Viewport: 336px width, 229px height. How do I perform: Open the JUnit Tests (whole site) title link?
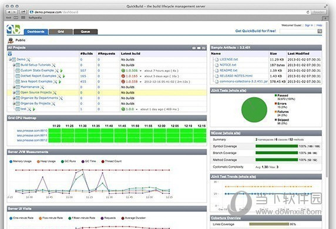(229, 91)
